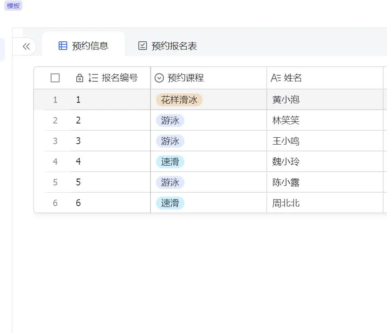The width and height of the screenshot is (387, 333).
Task: Click 报名编号 cell in 陈小露's row
Action: pos(110,182)
